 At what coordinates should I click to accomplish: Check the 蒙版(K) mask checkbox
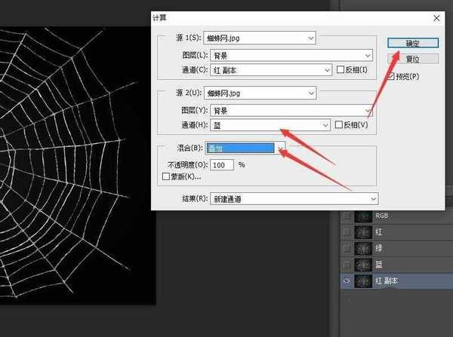coord(166,176)
